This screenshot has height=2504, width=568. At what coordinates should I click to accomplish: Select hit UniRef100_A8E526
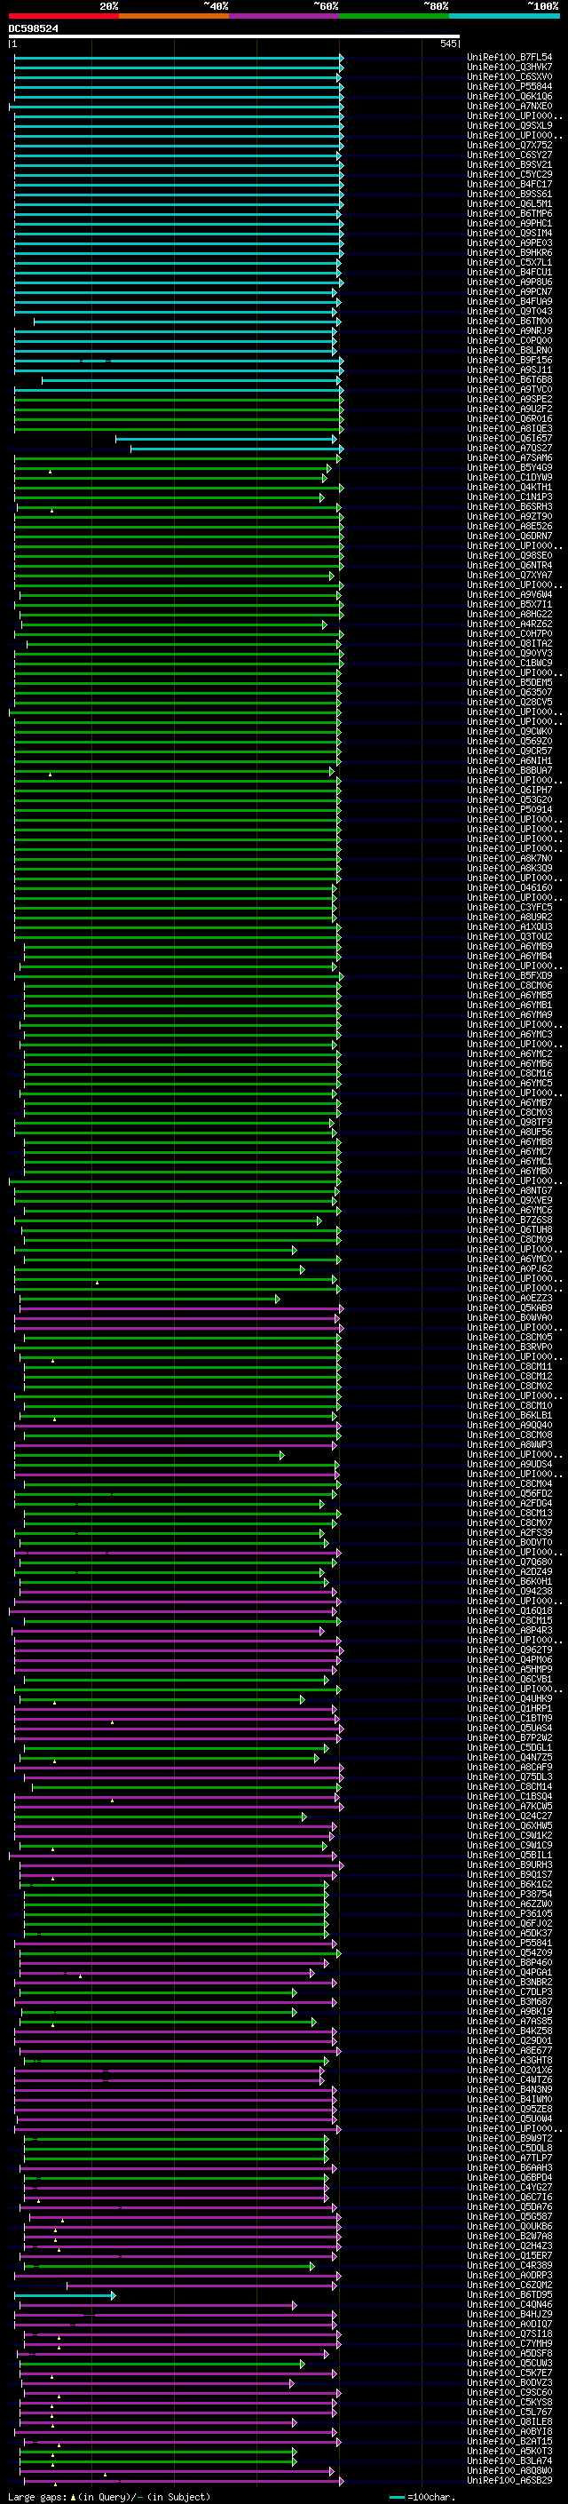(509, 527)
